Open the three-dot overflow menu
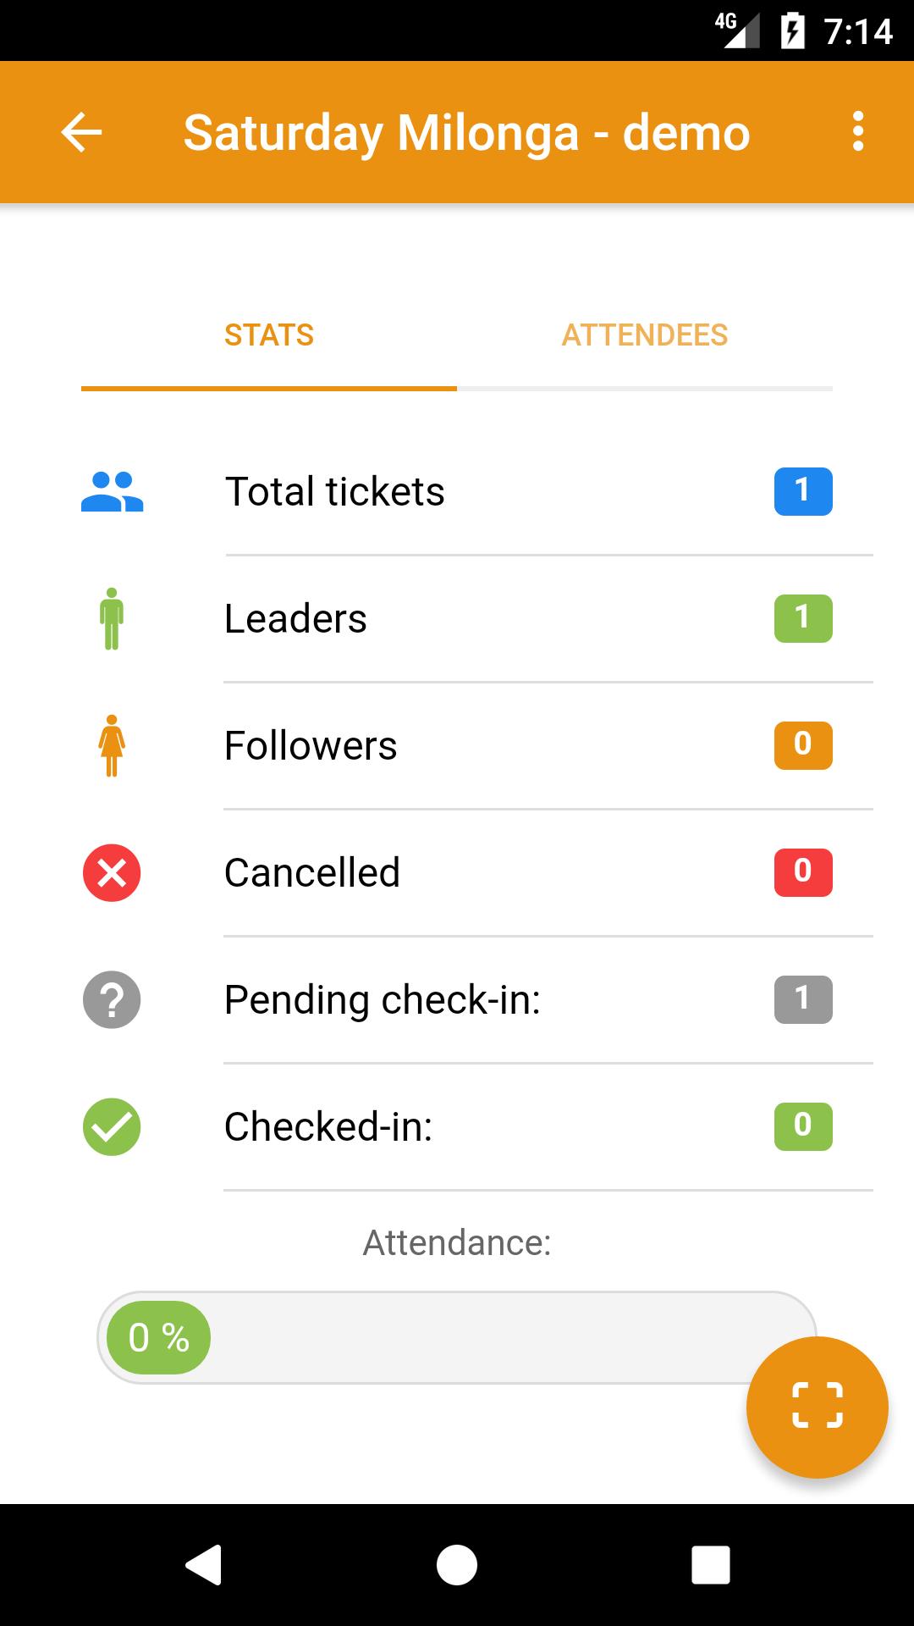914x1626 pixels. tap(858, 132)
